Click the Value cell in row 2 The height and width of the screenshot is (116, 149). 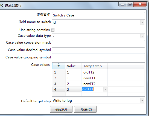[x=73, y=78]
